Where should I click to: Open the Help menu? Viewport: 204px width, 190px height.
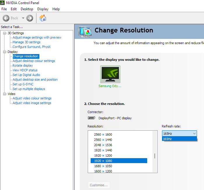56,9
